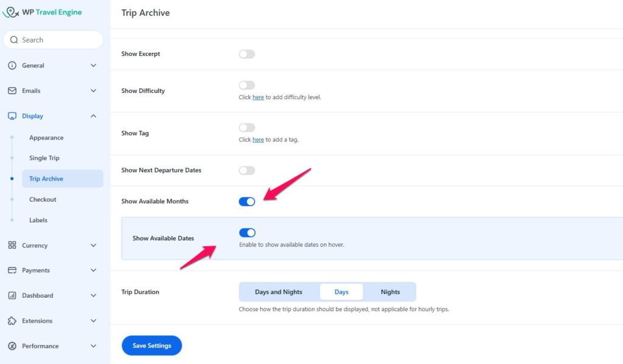623x364 pixels.
Task: Click the Extensions puzzle icon
Action: click(x=12, y=321)
